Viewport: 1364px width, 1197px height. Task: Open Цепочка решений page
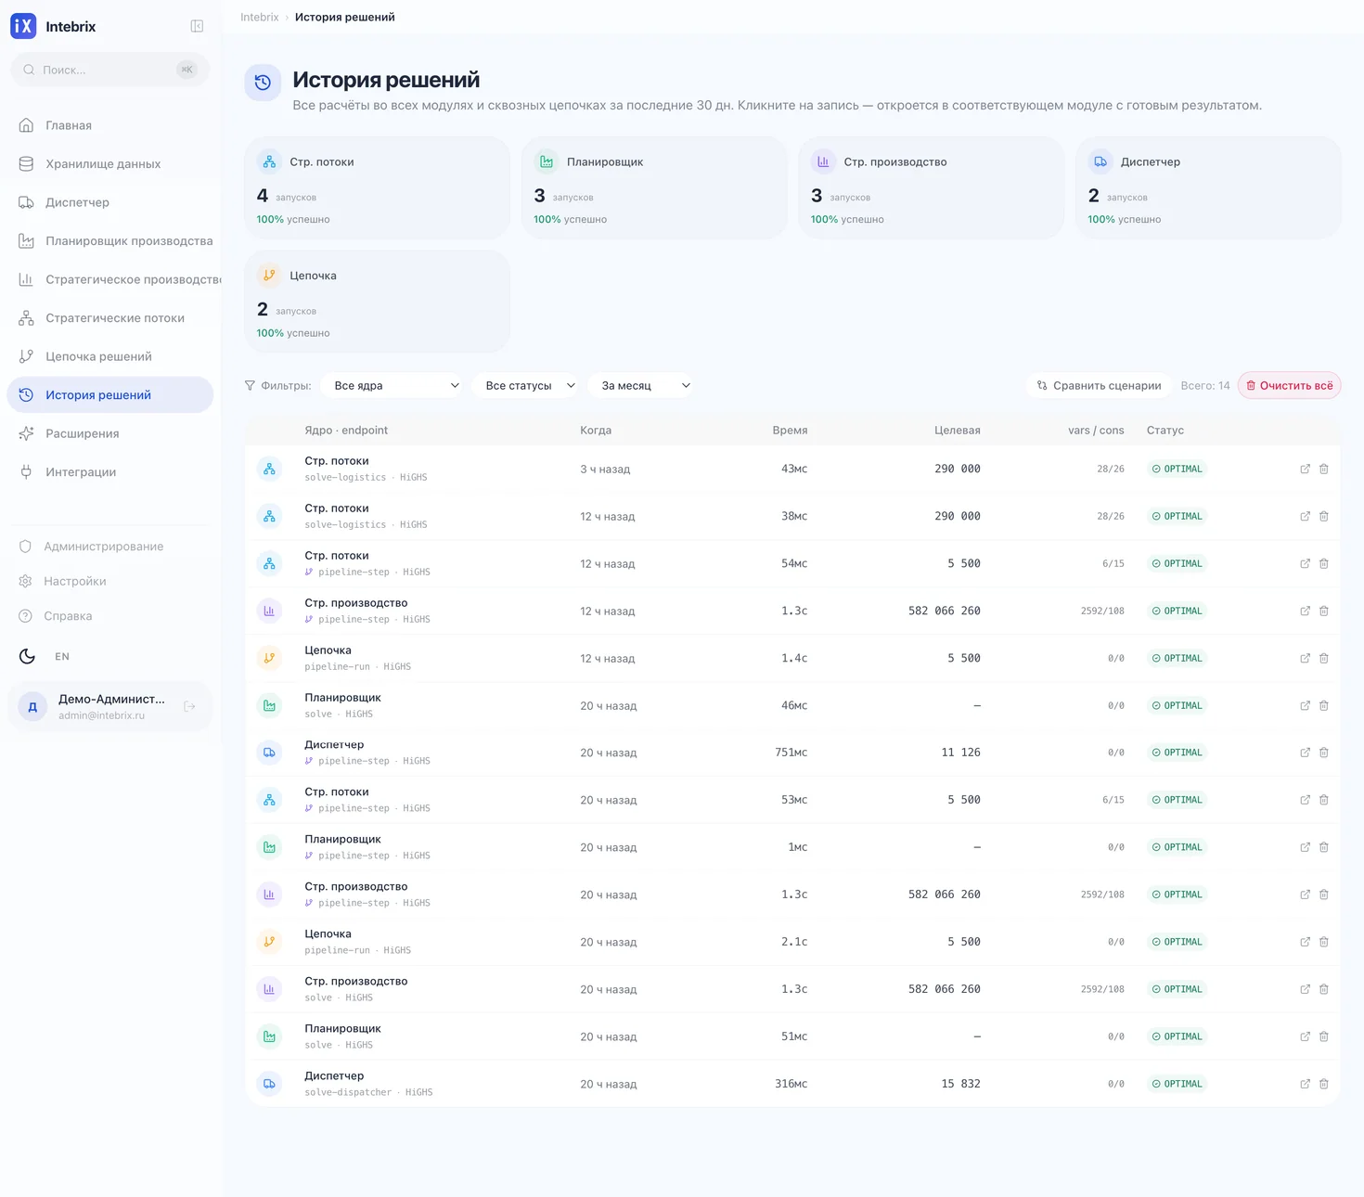tap(109, 356)
